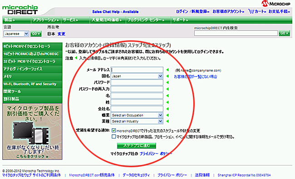This screenshot has width=295, height=179.
Task: Select 16ビットPIC MCUおよびdsPIC DSC sidebar item
Action: 32,54
